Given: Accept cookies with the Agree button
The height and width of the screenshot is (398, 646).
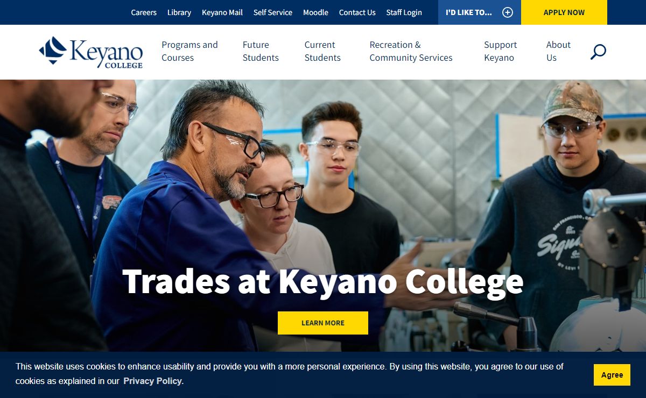Looking at the screenshot, I should tap(612, 375).
